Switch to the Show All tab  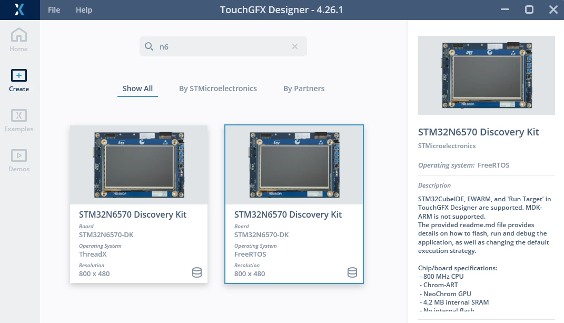(x=138, y=89)
